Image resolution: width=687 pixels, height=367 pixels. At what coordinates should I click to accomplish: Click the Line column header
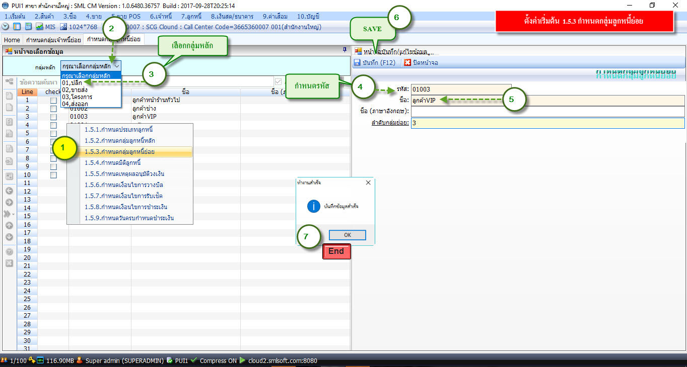[27, 92]
